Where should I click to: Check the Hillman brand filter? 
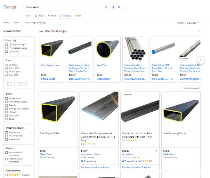coord(7,112)
